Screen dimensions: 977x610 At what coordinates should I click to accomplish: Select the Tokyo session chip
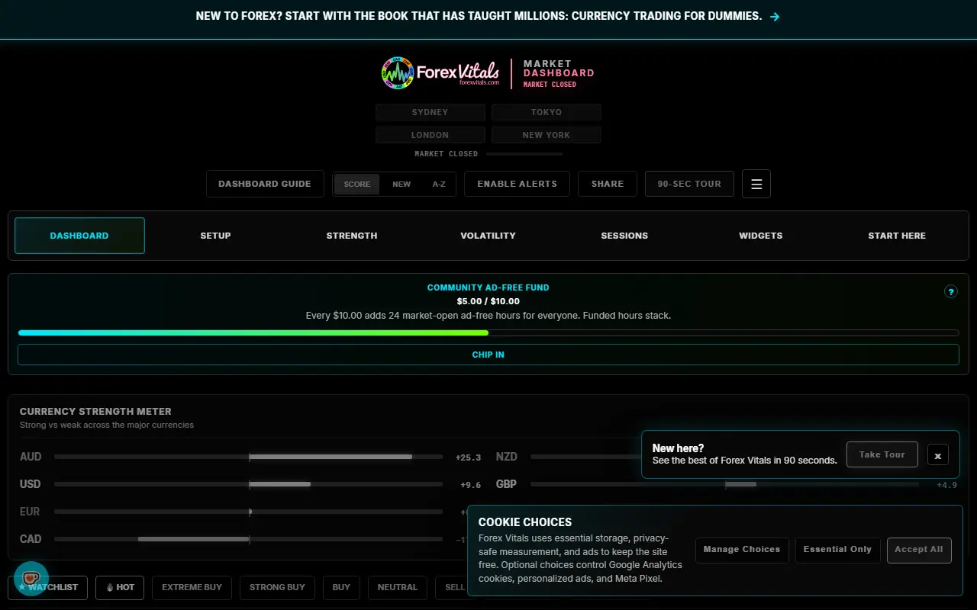tap(547, 112)
